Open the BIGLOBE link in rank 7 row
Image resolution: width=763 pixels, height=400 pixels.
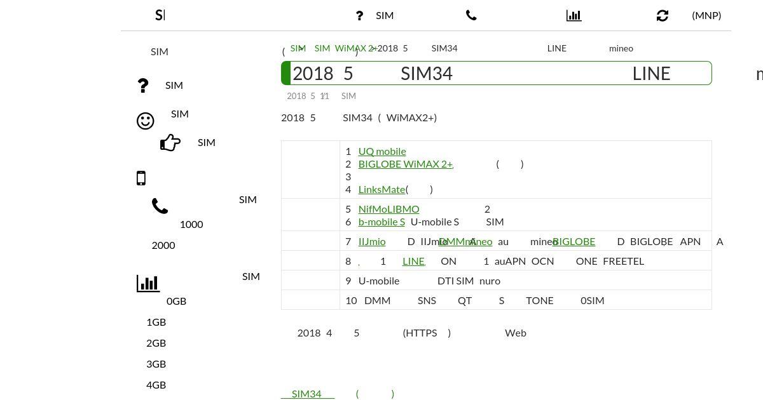(574, 241)
